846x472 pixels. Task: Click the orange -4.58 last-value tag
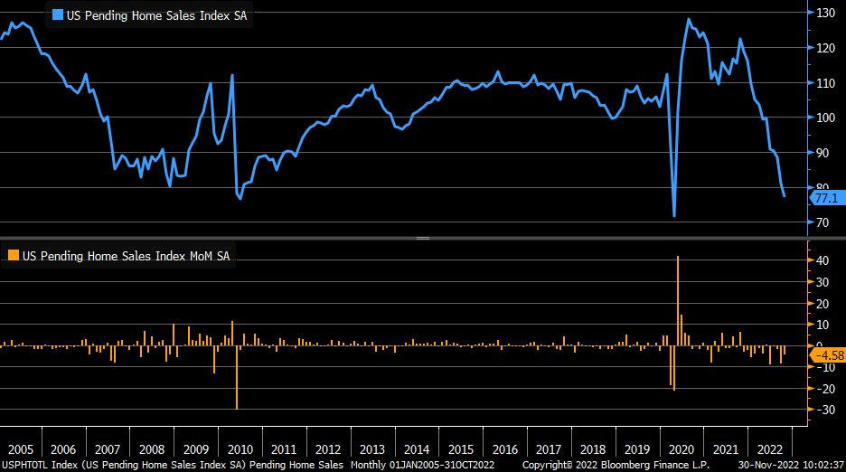826,355
